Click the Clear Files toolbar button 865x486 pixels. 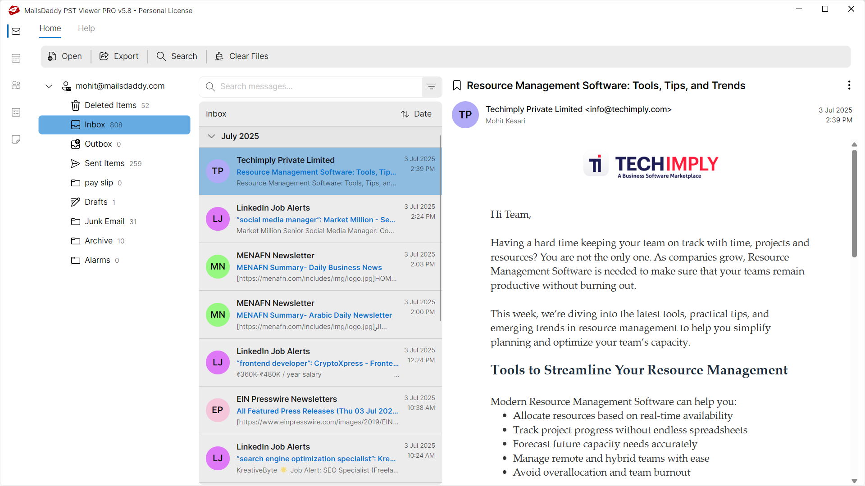tap(241, 56)
